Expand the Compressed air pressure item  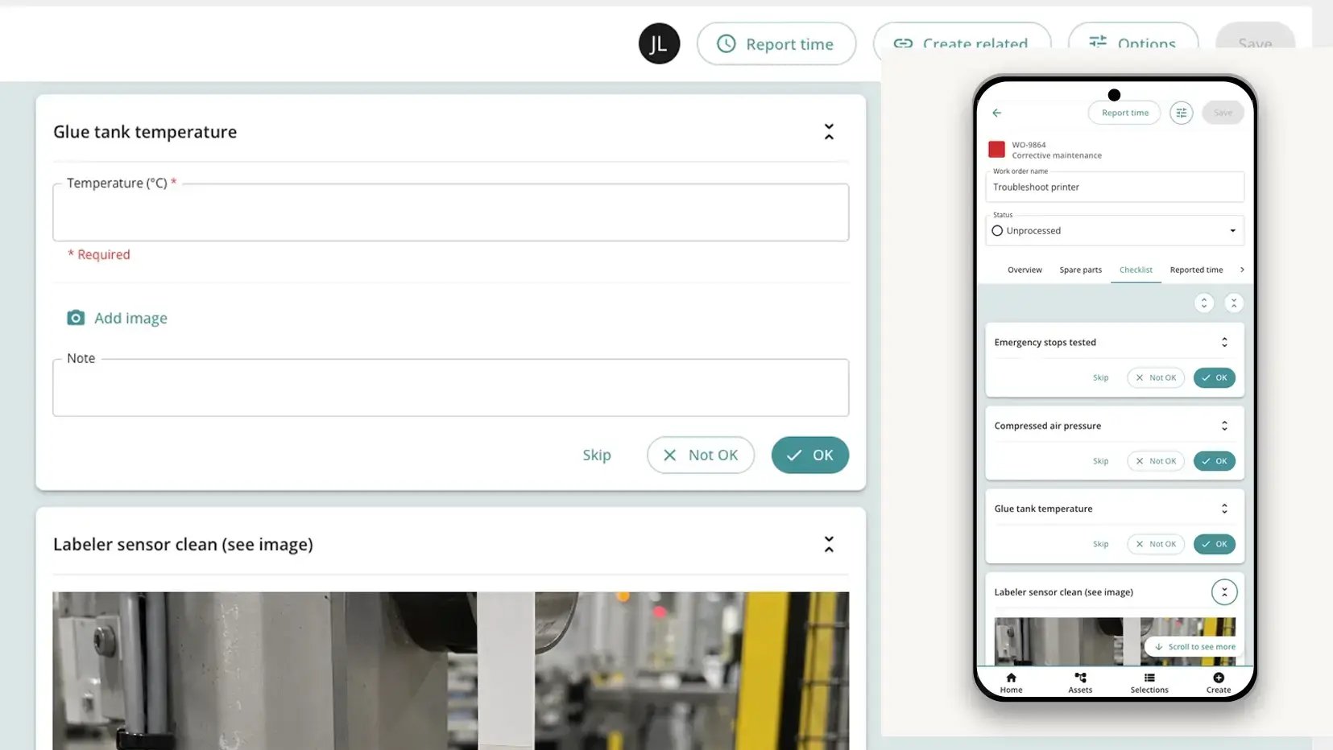pyautogui.click(x=1224, y=426)
